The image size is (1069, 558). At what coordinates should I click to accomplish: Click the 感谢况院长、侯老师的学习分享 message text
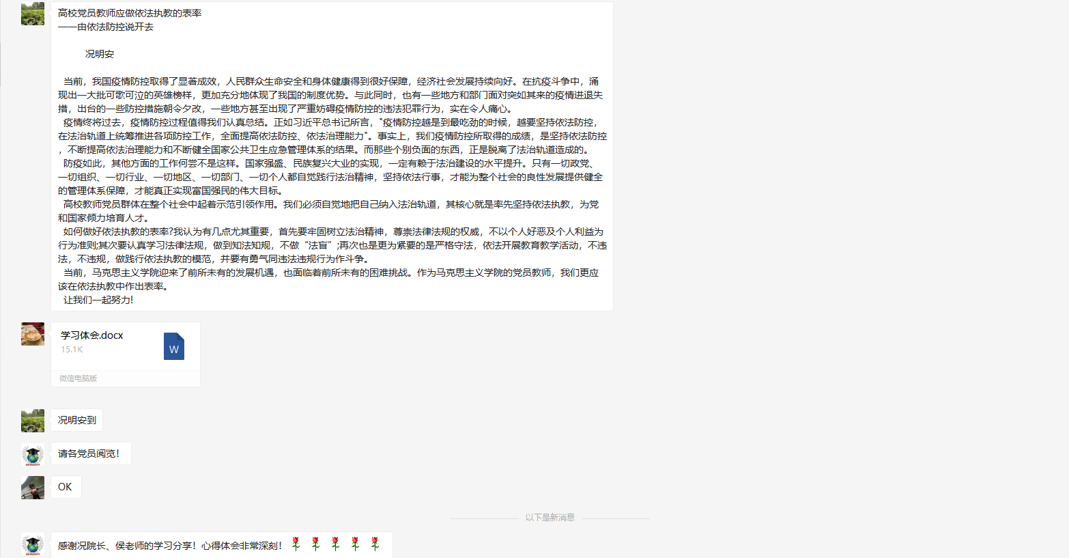(171, 546)
